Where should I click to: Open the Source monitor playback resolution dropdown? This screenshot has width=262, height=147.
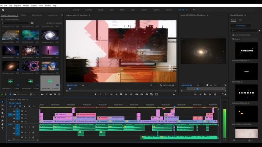[x=218, y=85]
